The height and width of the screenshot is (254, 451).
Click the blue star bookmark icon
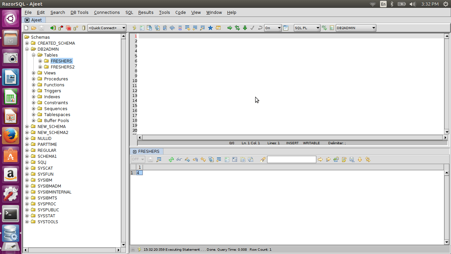(210, 28)
